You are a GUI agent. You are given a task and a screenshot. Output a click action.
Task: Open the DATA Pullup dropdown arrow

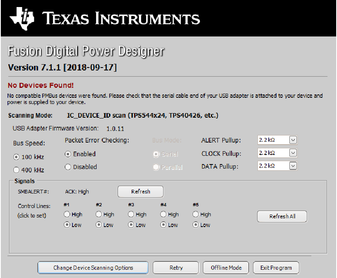tap(293, 166)
